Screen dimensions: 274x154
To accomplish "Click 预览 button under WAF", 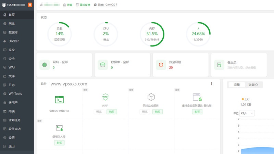I will click(99, 112).
